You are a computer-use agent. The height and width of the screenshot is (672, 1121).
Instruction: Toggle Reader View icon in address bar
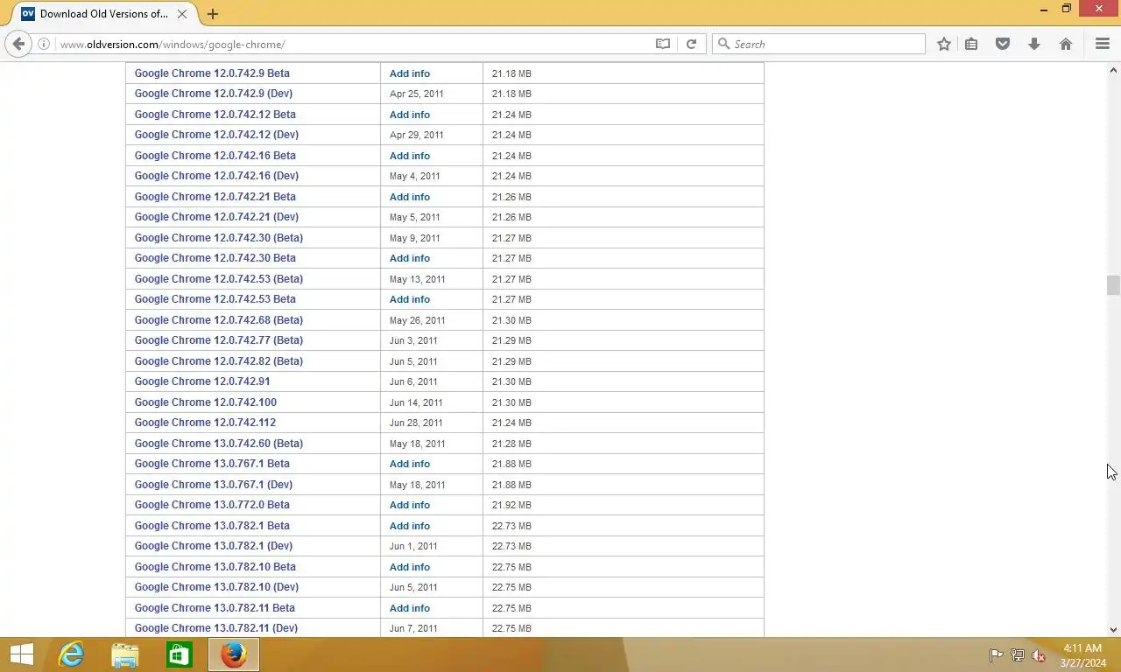663,44
